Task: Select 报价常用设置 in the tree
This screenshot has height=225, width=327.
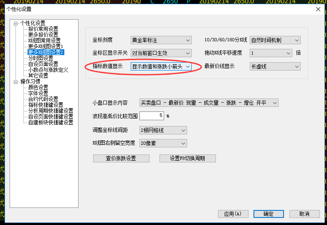Action: 43,29
